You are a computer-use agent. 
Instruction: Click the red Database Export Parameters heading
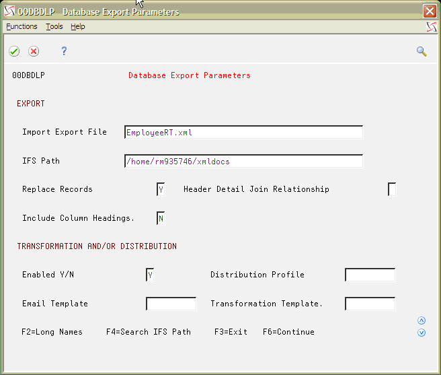pyautogui.click(x=190, y=75)
